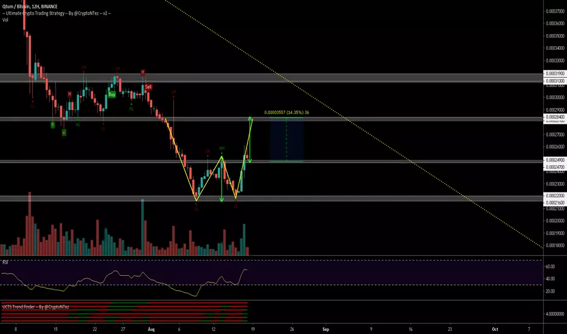
Task: Click the Vol indicator label
Action: (x=5, y=20)
